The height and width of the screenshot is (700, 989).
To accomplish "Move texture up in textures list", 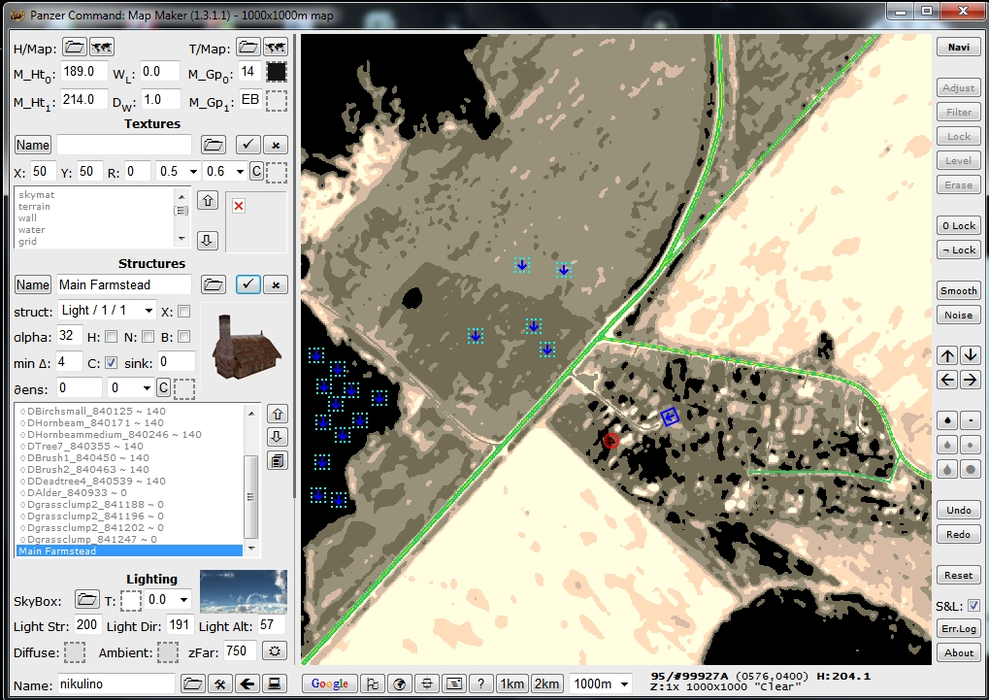I will click(x=208, y=201).
